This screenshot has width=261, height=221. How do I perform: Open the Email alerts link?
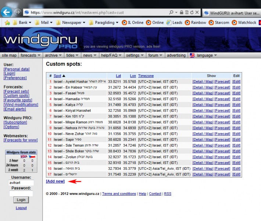(x=15, y=109)
